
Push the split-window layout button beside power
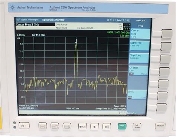[43, 127]
